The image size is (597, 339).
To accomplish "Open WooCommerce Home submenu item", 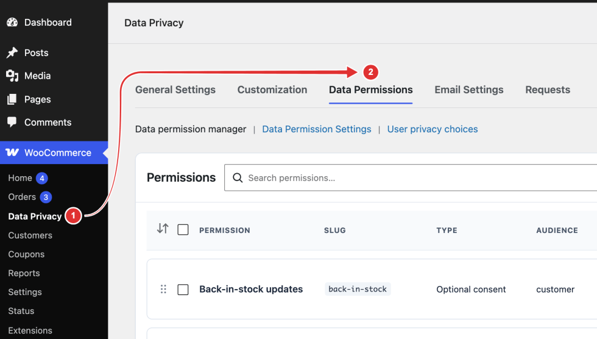I will [19, 178].
